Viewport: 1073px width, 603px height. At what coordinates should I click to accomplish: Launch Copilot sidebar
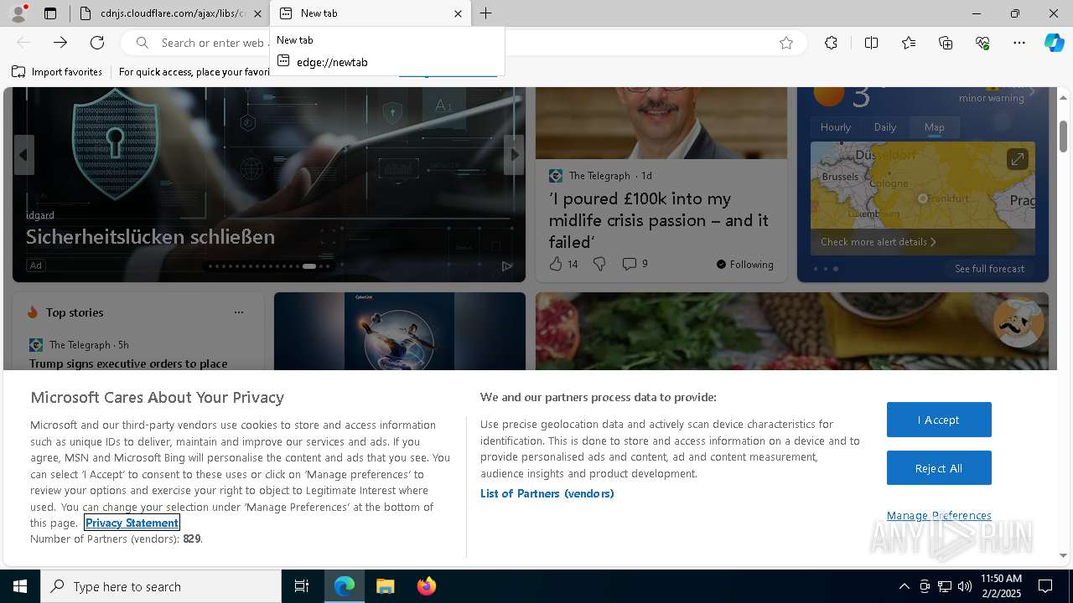click(1055, 43)
